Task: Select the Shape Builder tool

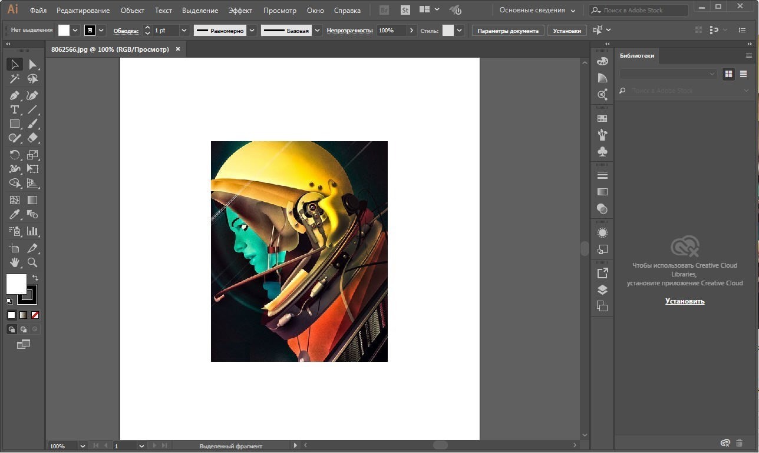Action: (15, 184)
